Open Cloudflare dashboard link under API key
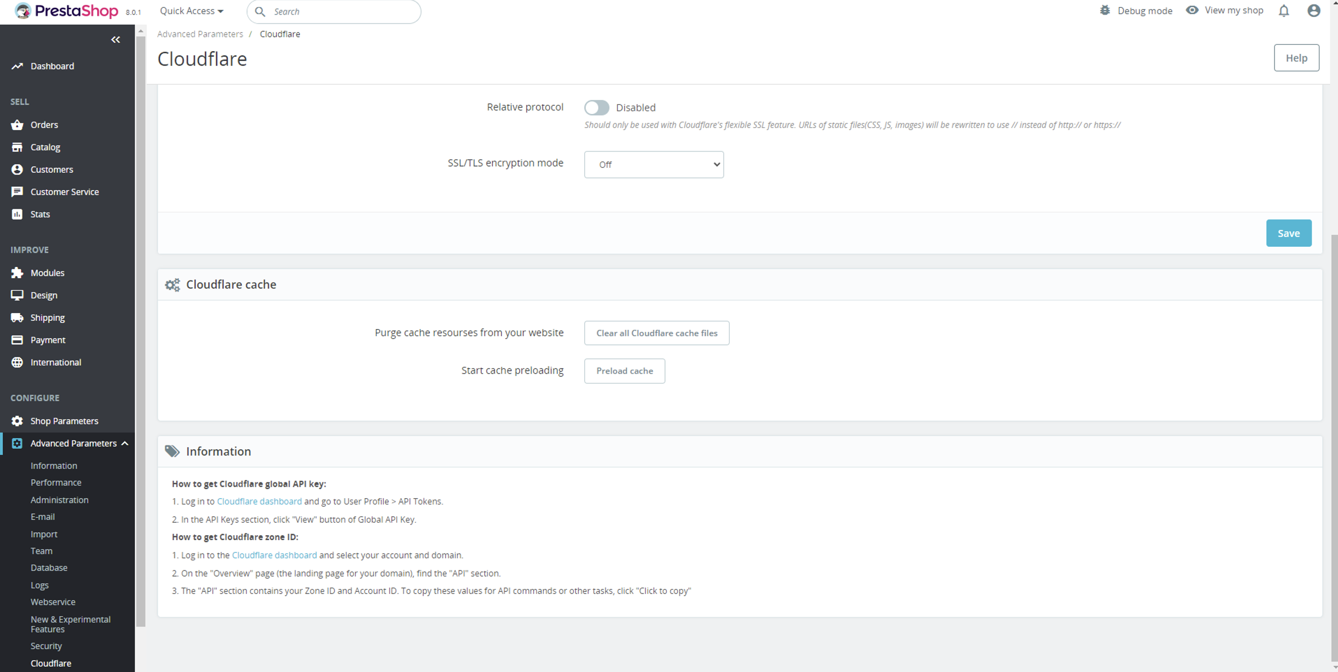Screen dimensions: 1338x672 tap(259, 501)
